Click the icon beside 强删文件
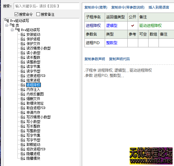 pyautogui.click(x=23, y=99)
